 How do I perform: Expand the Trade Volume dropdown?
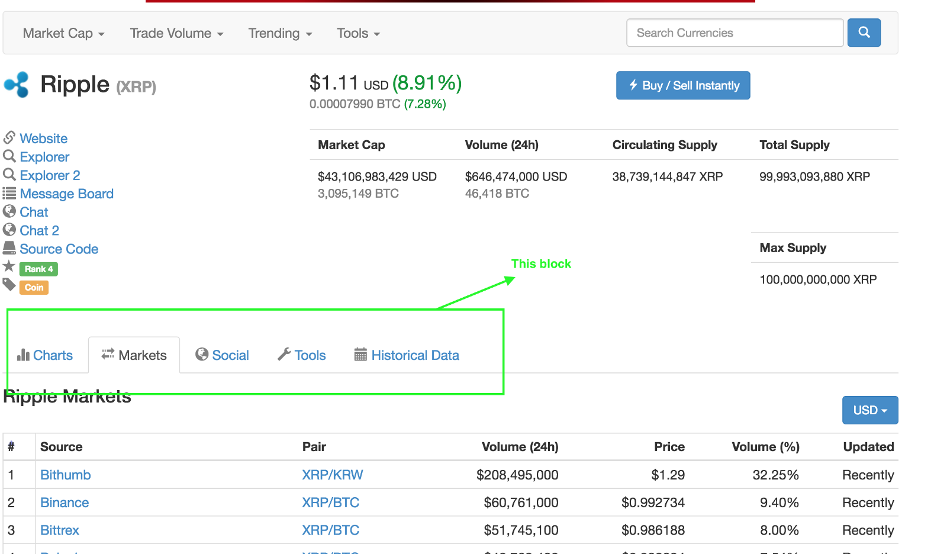click(x=176, y=33)
